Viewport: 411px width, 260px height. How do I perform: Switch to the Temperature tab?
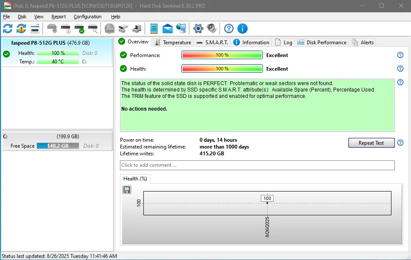173,43
